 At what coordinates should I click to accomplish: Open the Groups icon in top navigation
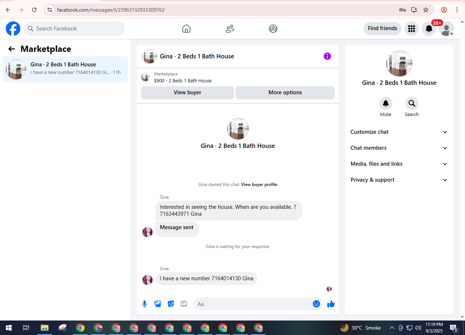coord(273,29)
